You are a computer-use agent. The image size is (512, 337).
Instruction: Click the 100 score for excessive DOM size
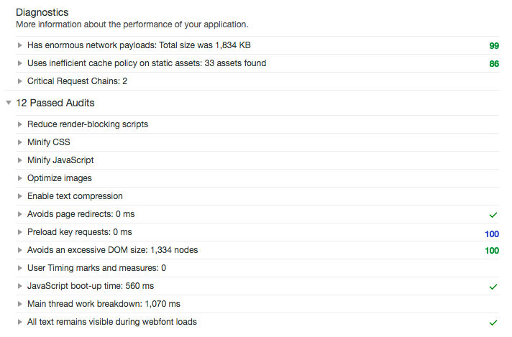click(492, 251)
